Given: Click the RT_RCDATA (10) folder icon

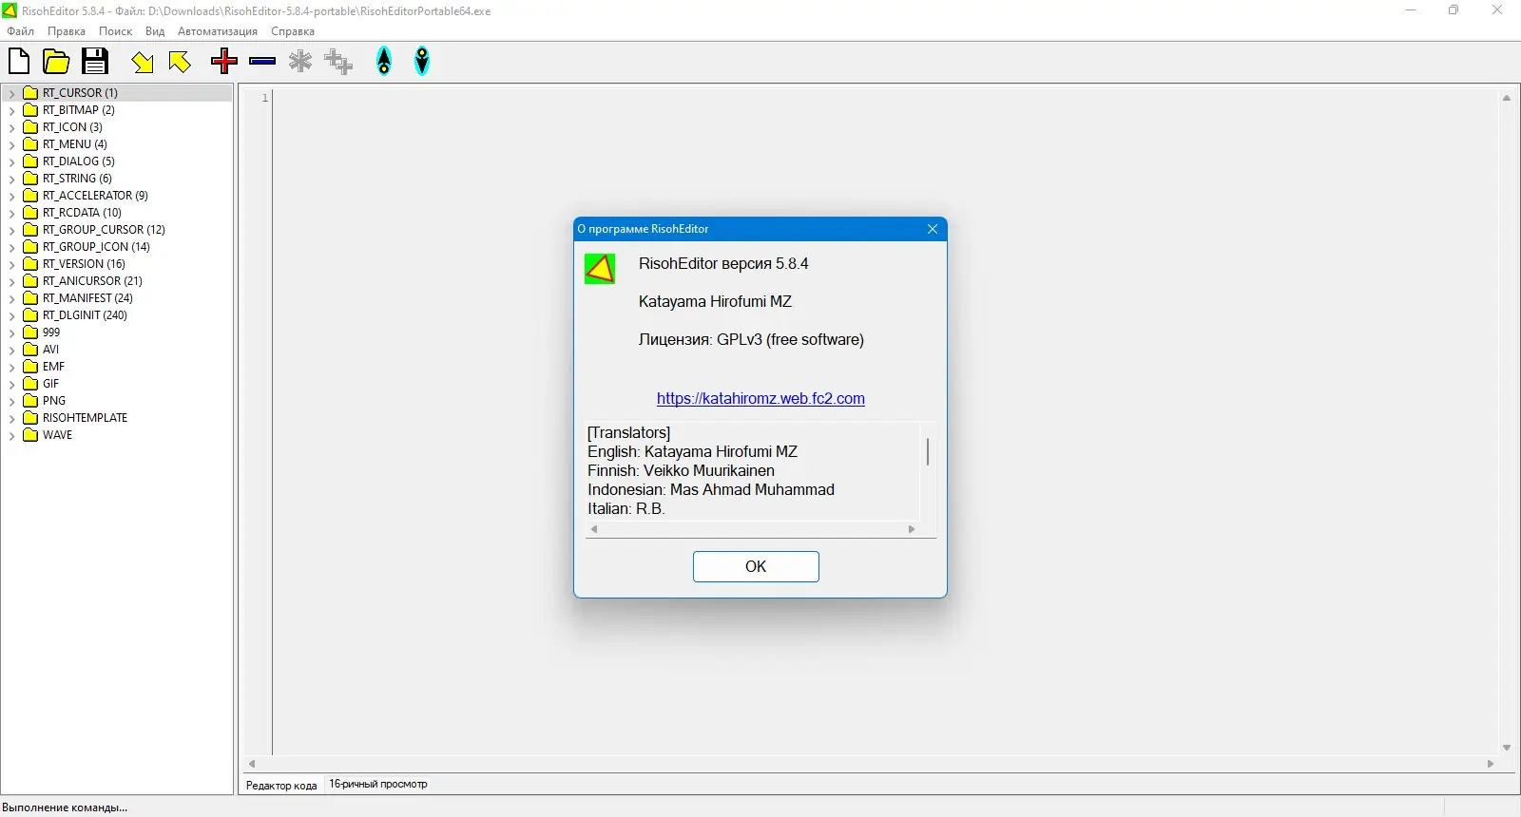Looking at the screenshot, I should (30, 213).
